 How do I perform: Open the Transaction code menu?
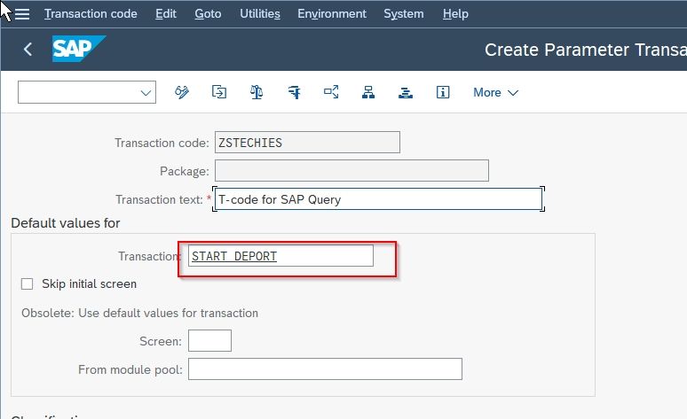(91, 14)
